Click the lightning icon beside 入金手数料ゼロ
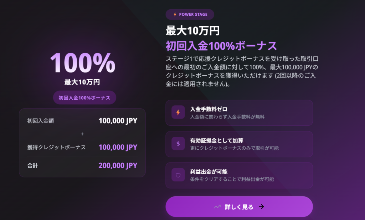 178,112
